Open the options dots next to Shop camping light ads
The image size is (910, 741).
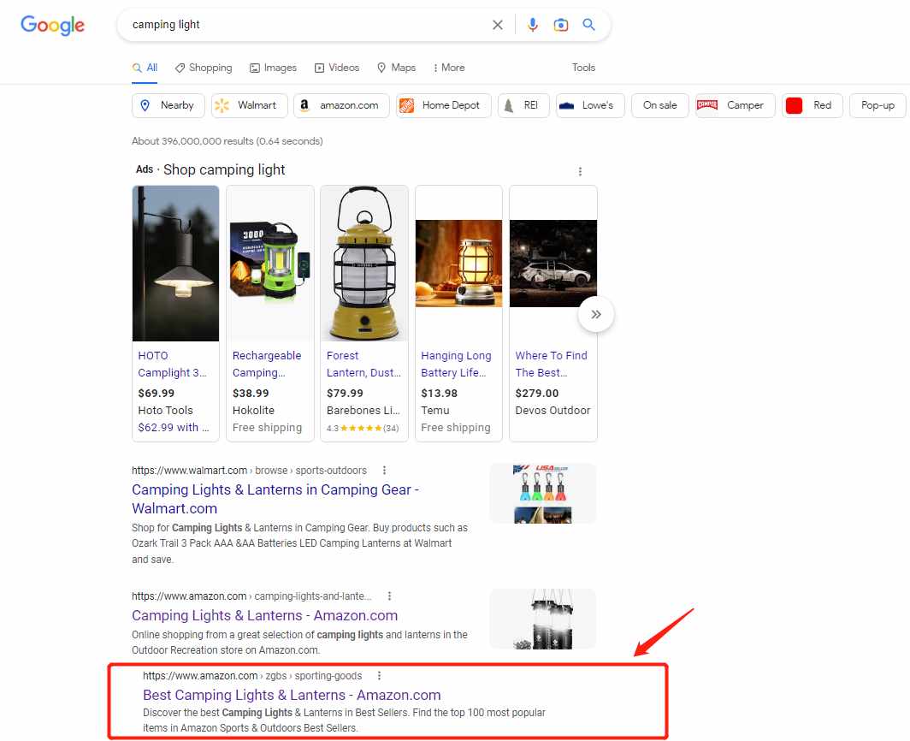click(580, 171)
